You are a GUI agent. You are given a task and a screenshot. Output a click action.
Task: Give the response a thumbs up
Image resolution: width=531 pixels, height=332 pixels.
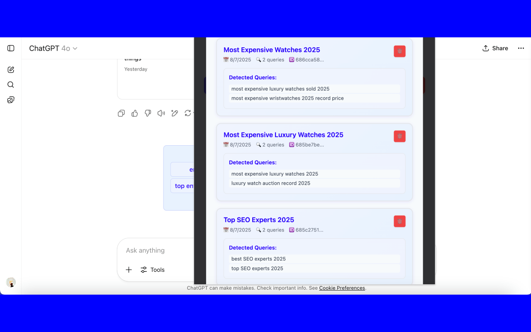coord(134,113)
